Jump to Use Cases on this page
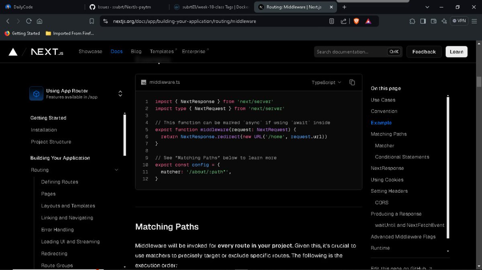Screen dimensions: 482x270 [383, 100]
